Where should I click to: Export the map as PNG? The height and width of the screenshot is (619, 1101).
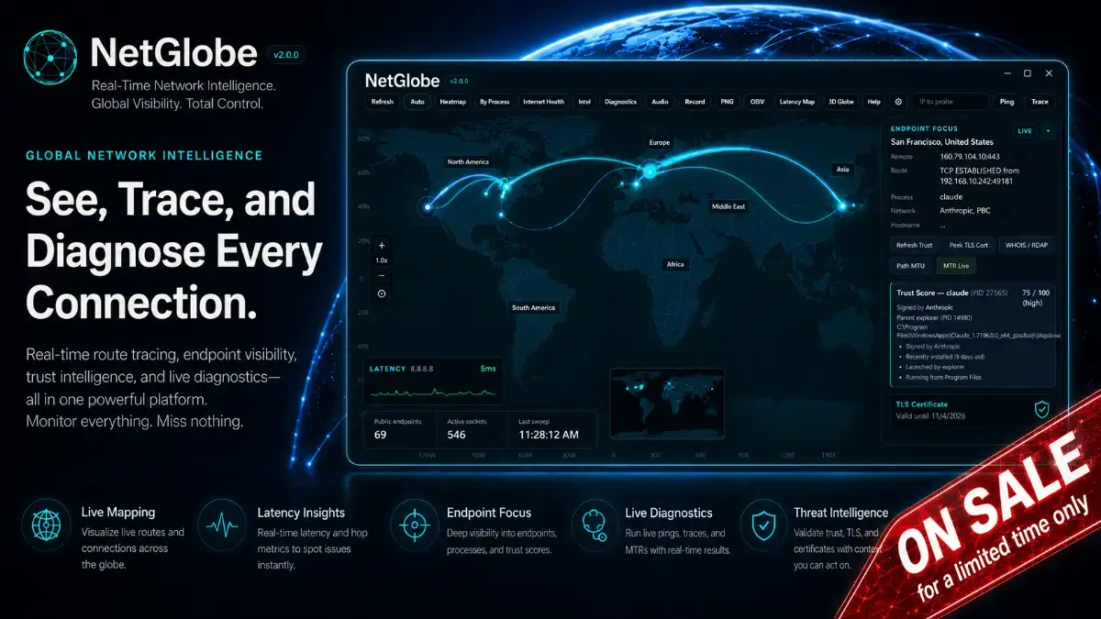tap(727, 102)
